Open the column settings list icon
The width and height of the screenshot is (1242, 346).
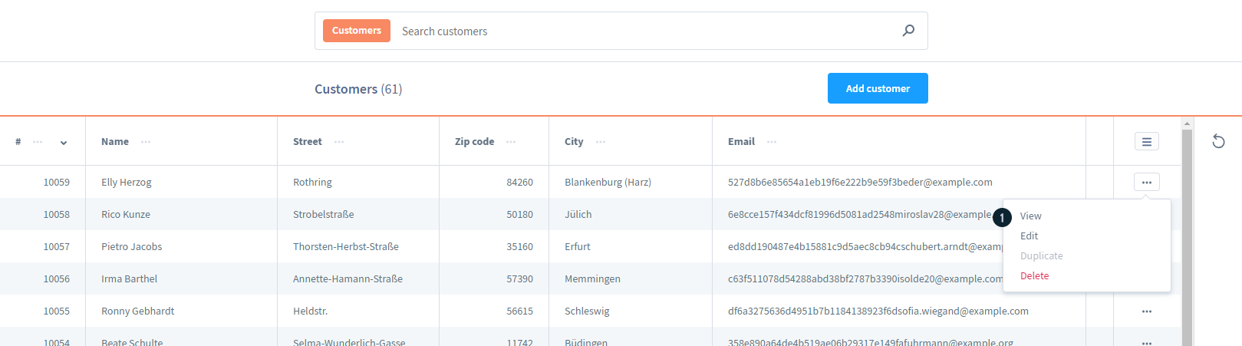[x=1146, y=142]
